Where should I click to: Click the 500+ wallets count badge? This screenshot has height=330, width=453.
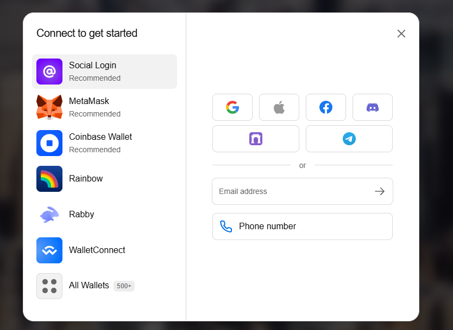(124, 286)
